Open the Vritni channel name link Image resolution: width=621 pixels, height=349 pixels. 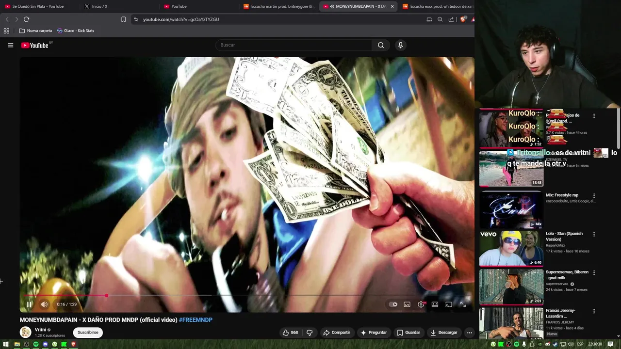(40, 330)
